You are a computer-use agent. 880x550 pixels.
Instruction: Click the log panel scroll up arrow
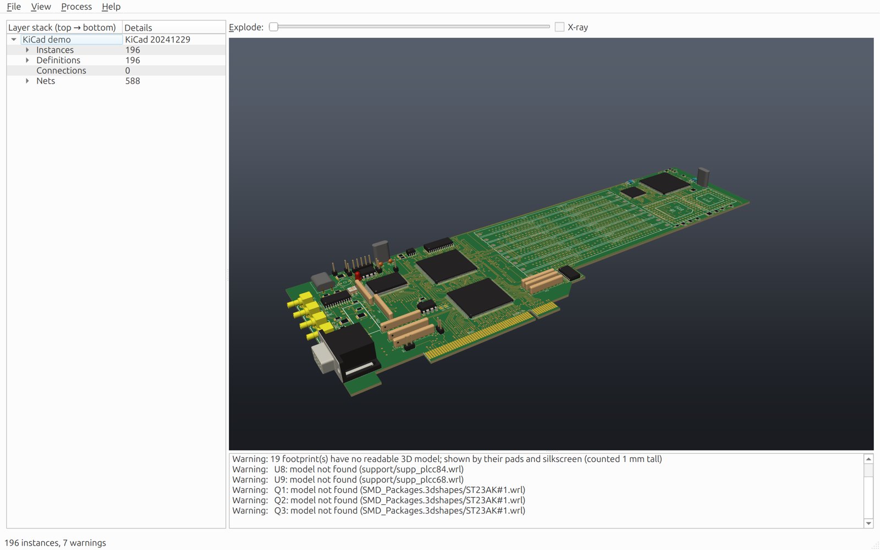click(x=868, y=459)
